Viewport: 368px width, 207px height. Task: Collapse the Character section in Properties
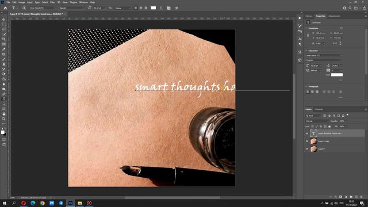306,51
